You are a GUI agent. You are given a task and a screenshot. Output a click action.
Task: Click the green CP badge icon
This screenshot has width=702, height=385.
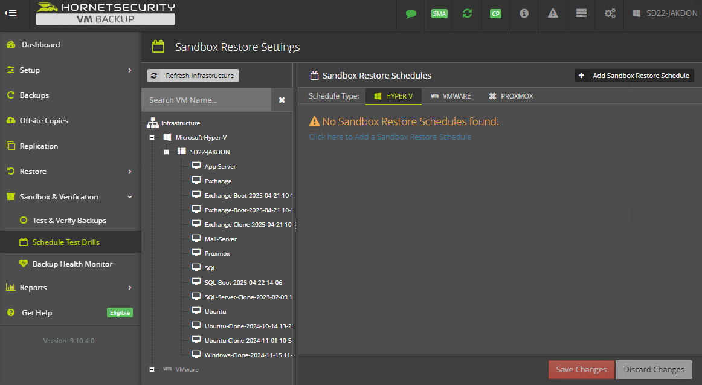[495, 13]
